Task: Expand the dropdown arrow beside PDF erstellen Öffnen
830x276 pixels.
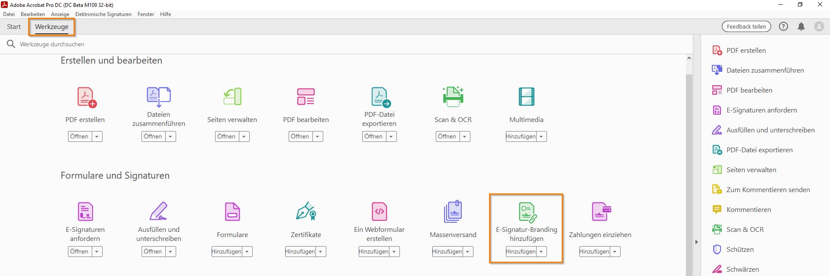Action: tap(97, 137)
